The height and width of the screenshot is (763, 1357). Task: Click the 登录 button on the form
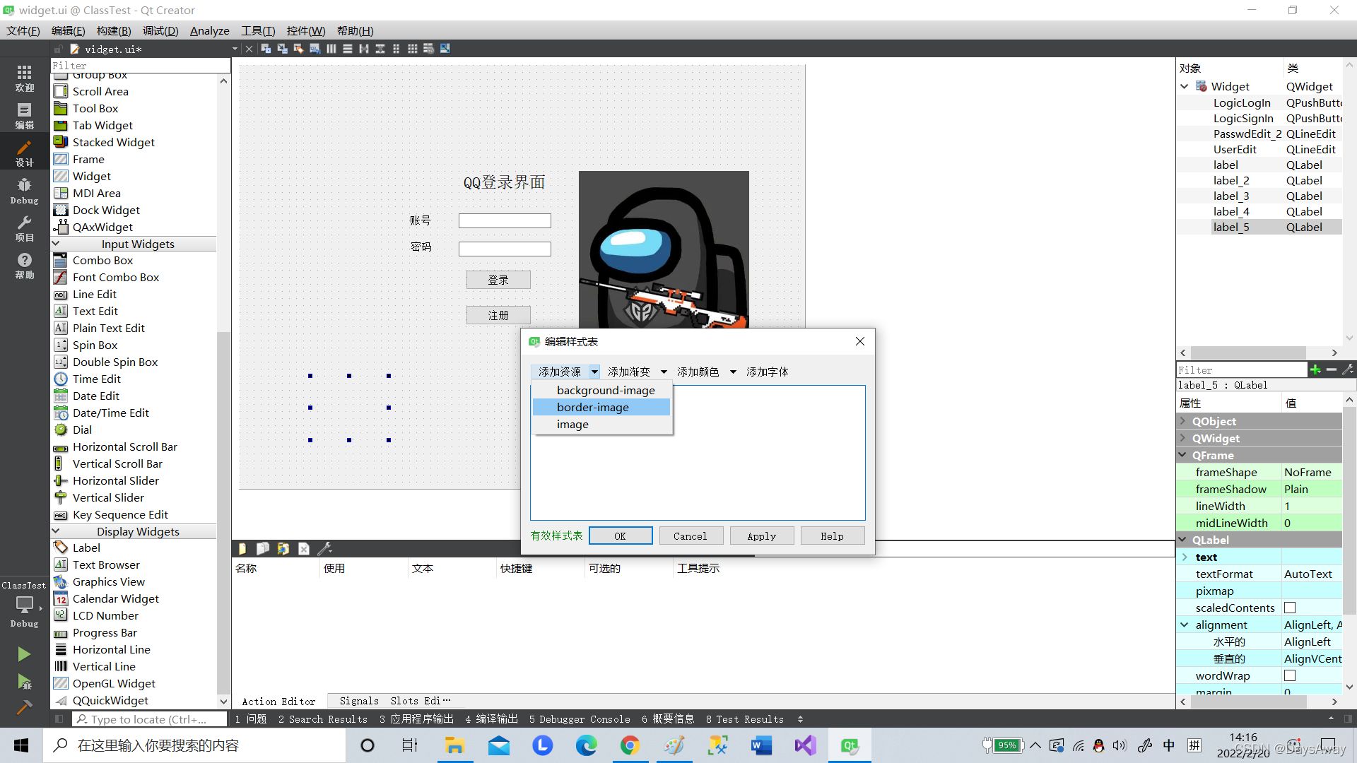pyautogui.click(x=498, y=280)
